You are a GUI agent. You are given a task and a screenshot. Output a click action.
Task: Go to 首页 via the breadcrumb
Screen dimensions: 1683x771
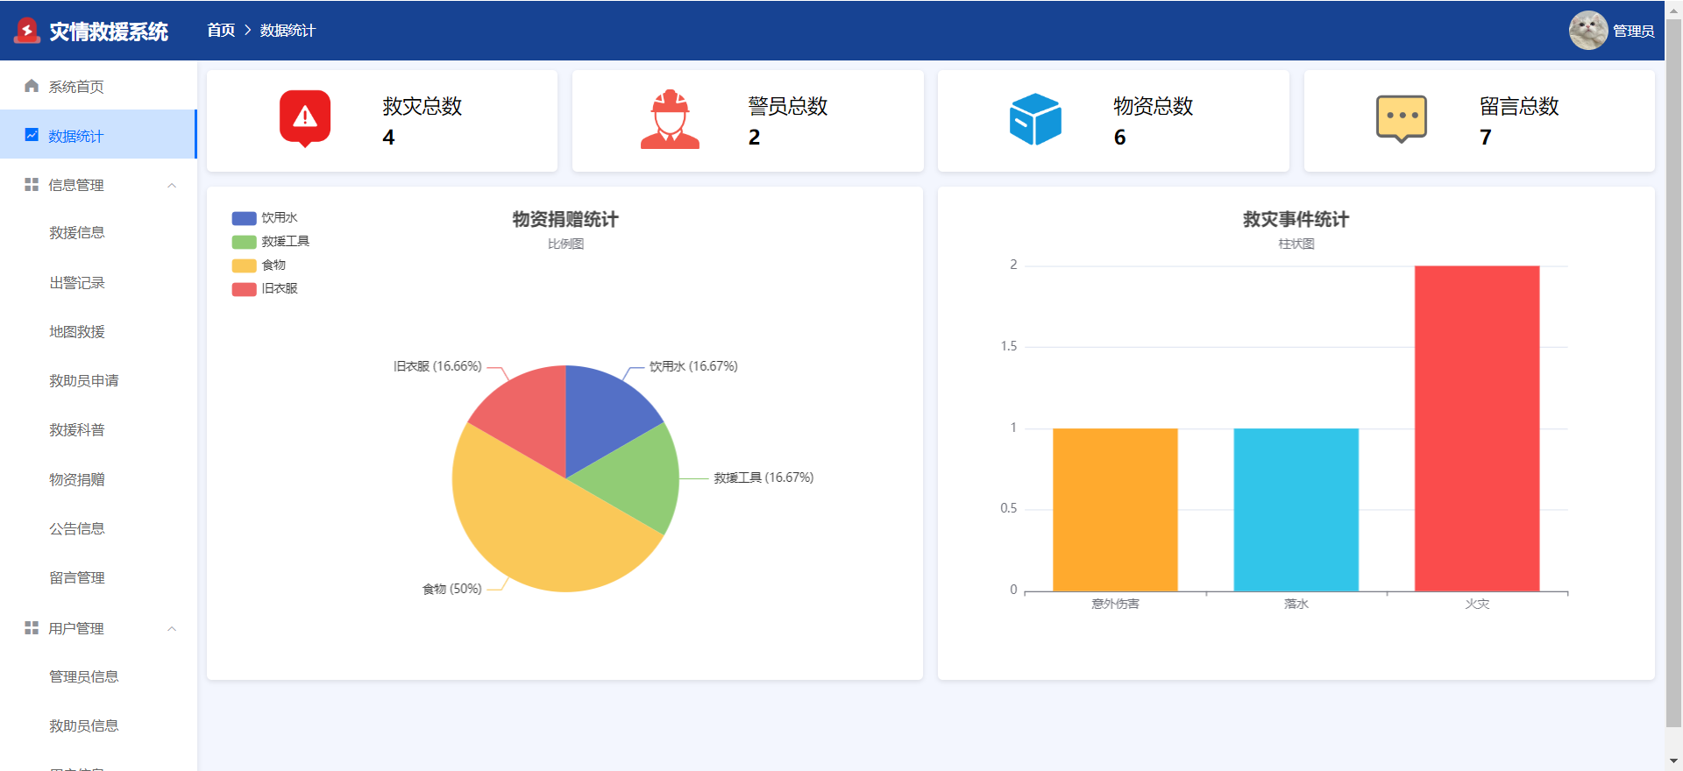click(221, 30)
